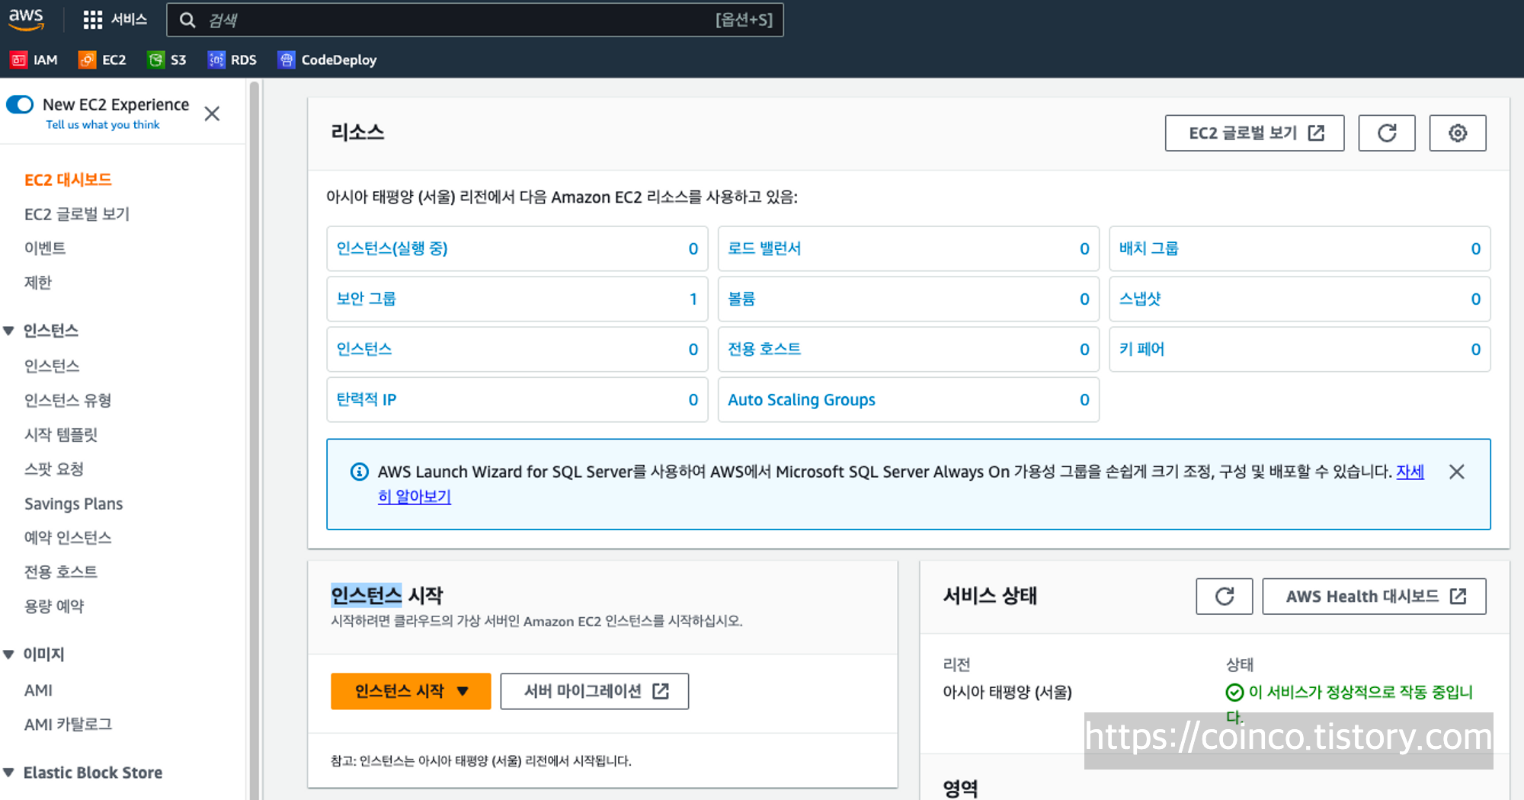Open the CodeDeploy shortcut icon

(287, 59)
